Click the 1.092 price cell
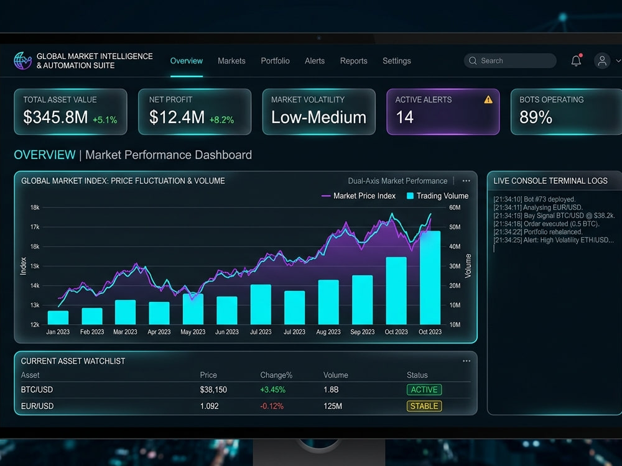The height and width of the screenshot is (466, 622). 209,406
